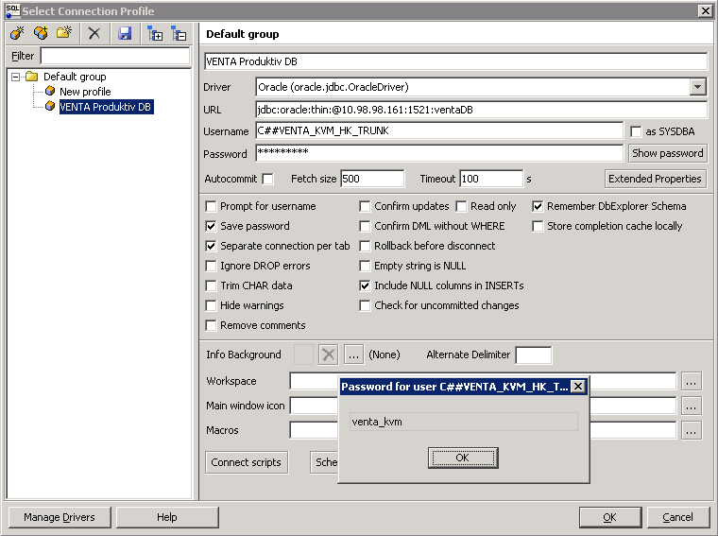This screenshot has width=718, height=536.
Task: Click the expand all groups icon
Action: point(155,33)
